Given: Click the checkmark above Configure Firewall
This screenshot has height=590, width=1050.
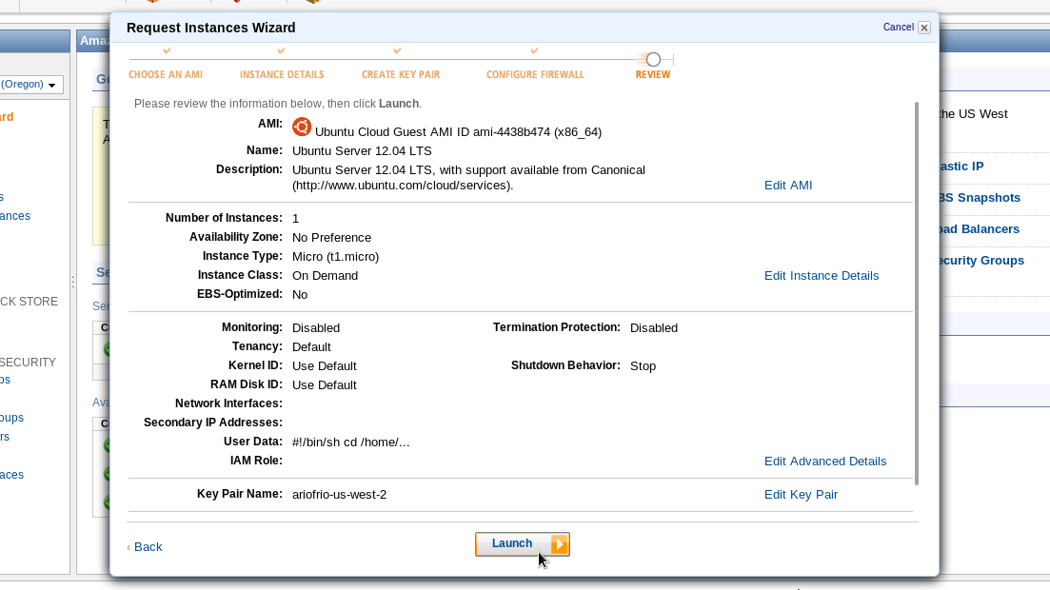Looking at the screenshot, I should [534, 50].
